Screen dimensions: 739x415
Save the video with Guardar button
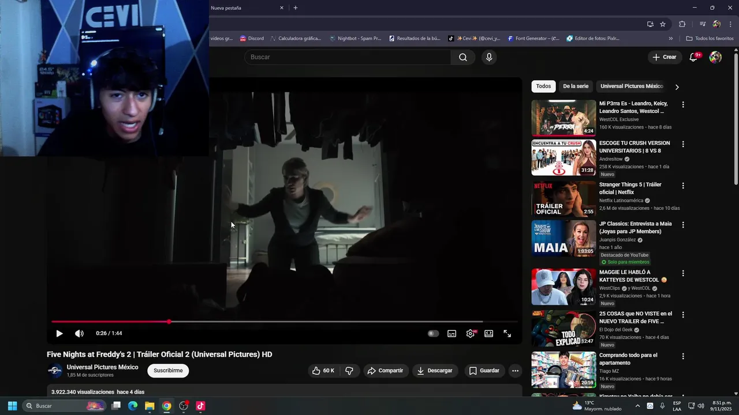point(484,371)
